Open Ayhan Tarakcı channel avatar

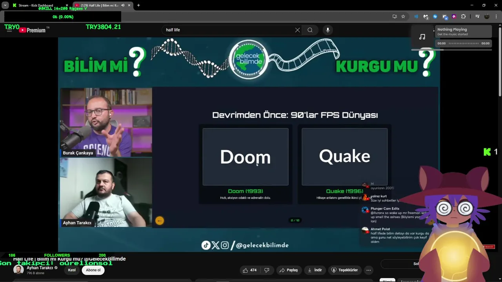(18, 270)
